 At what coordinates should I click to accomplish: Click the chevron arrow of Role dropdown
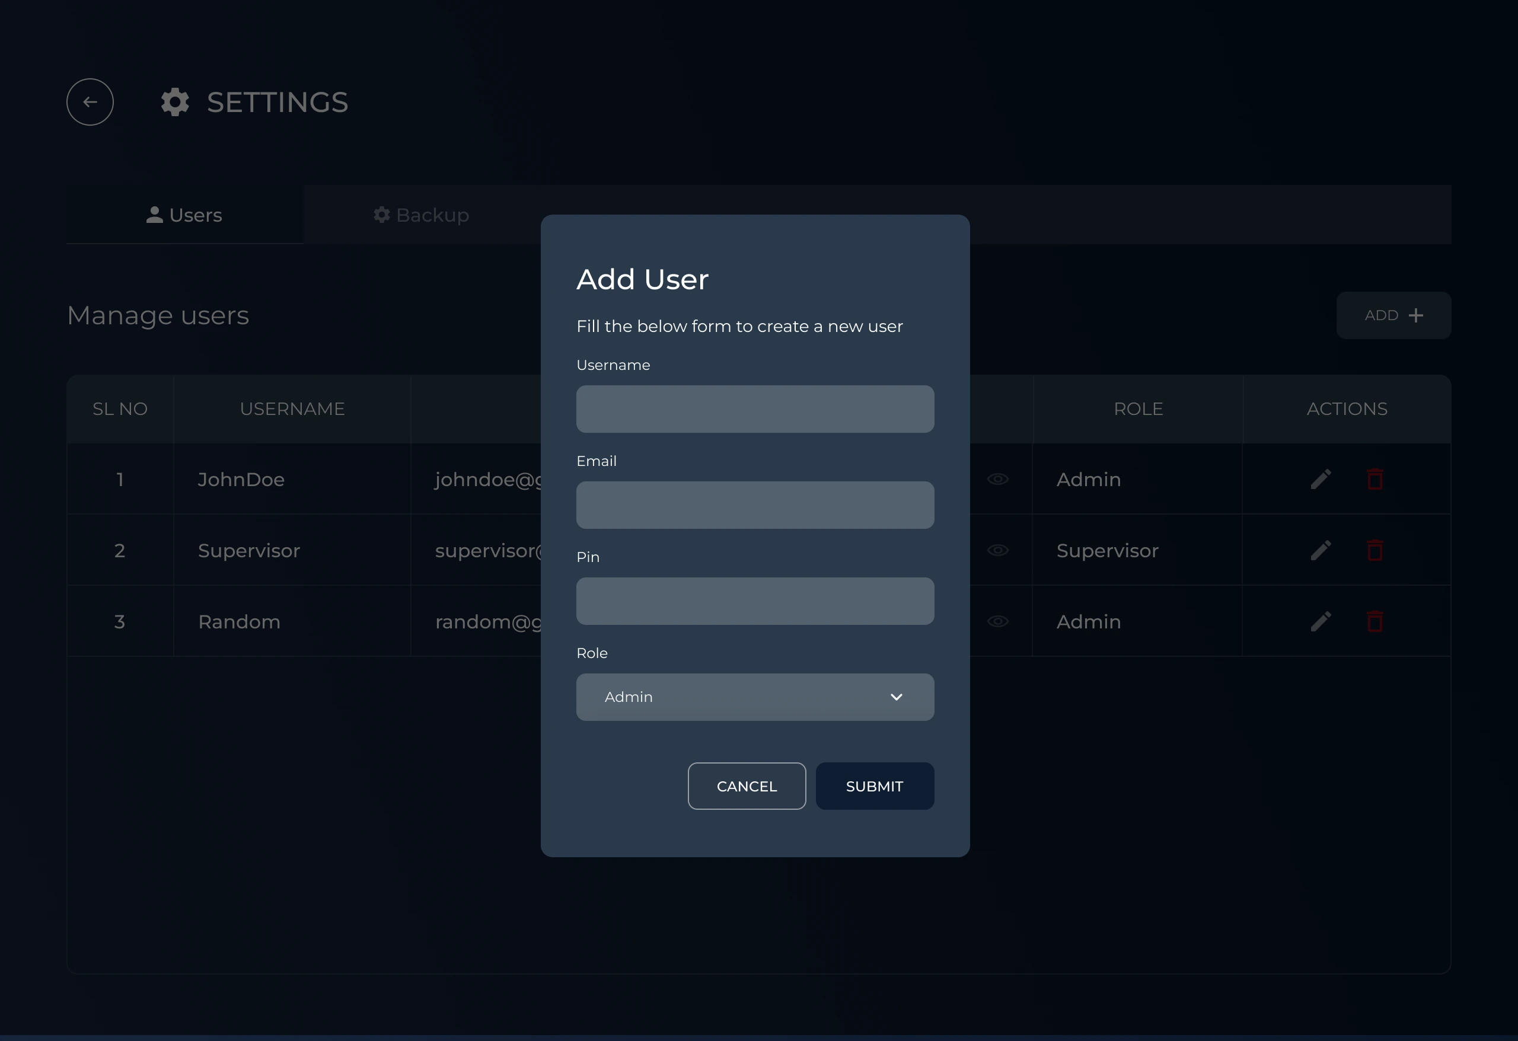[x=896, y=697]
